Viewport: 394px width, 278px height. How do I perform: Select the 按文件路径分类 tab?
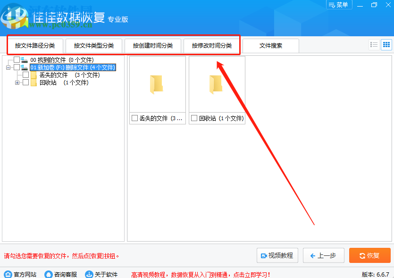[35, 46]
